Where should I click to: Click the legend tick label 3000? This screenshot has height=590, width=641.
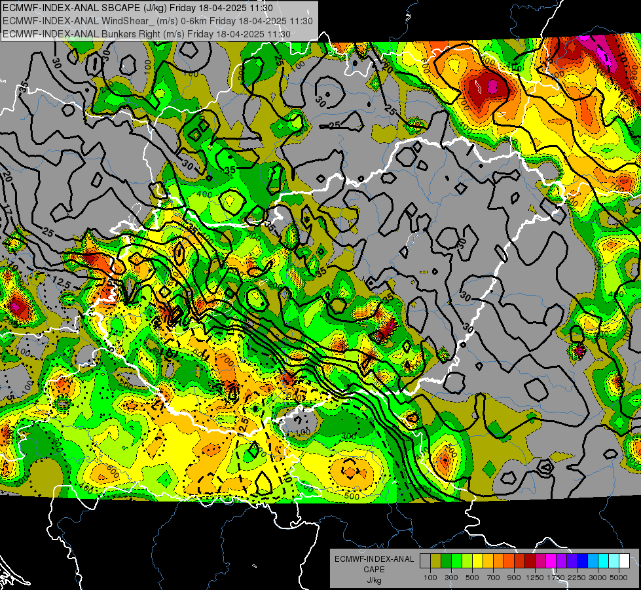coord(598,578)
